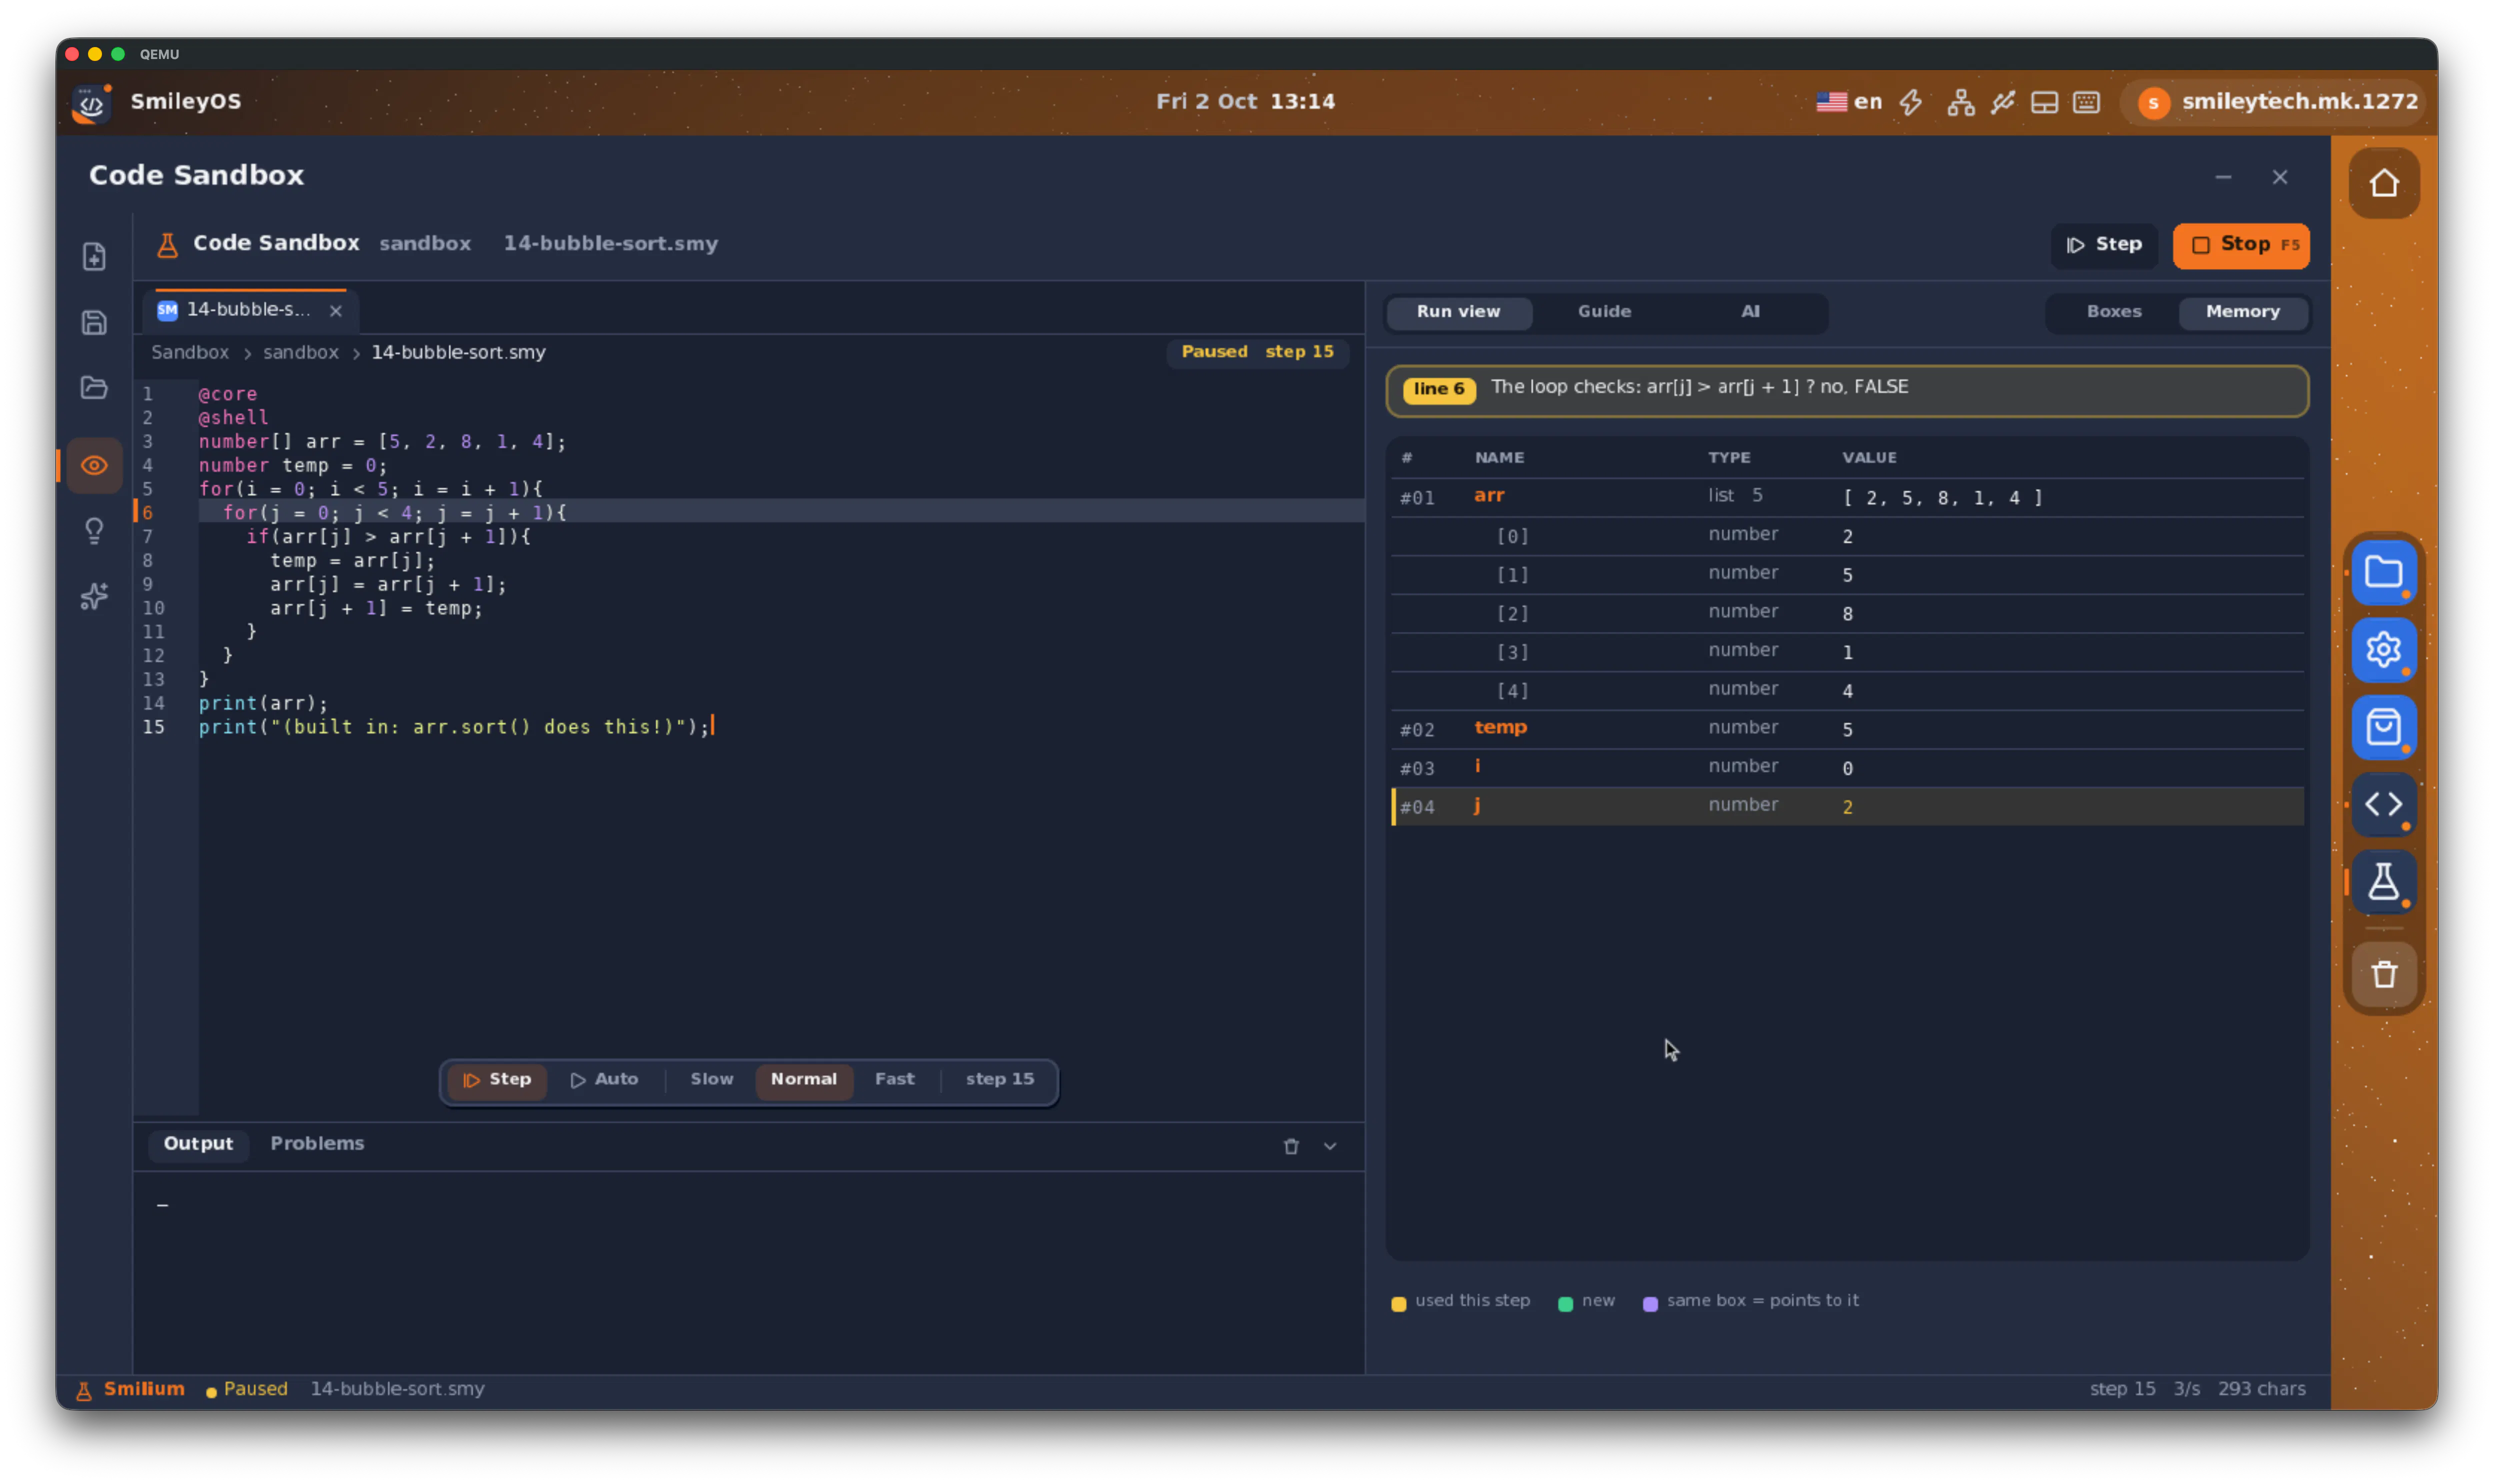Select the temp variable row

1846,729
